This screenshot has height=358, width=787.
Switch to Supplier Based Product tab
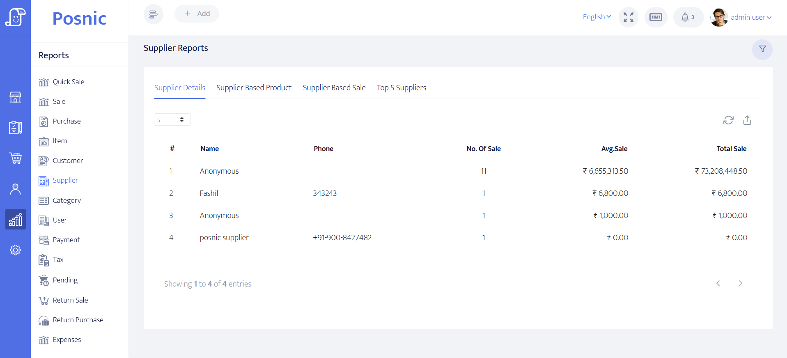click(x=254, y=88)
